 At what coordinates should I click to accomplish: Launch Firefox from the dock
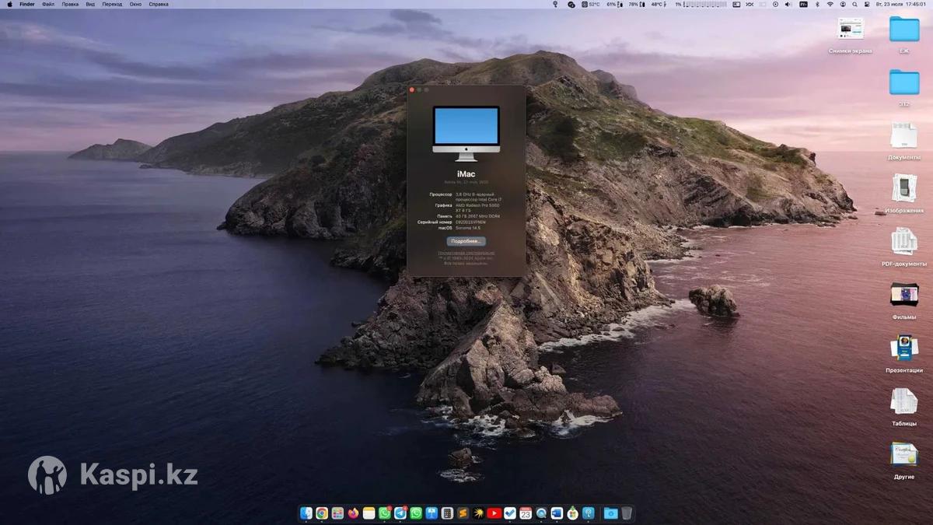tap(353, 513)
